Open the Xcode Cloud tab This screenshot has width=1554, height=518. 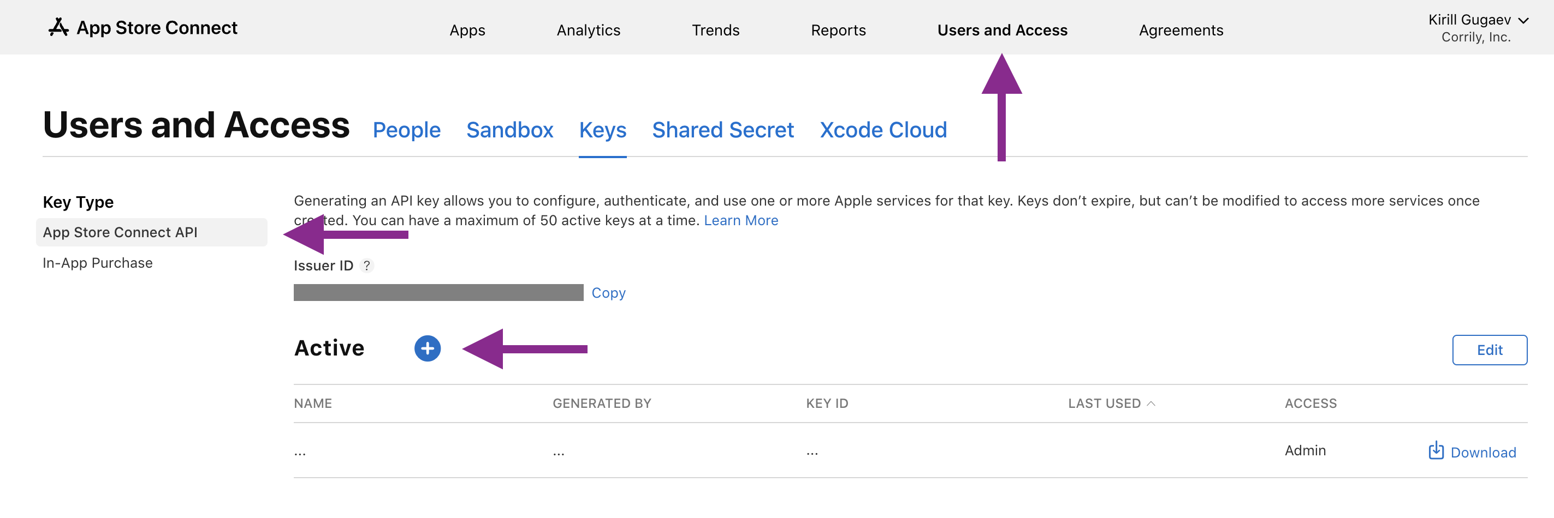point(883,130)
